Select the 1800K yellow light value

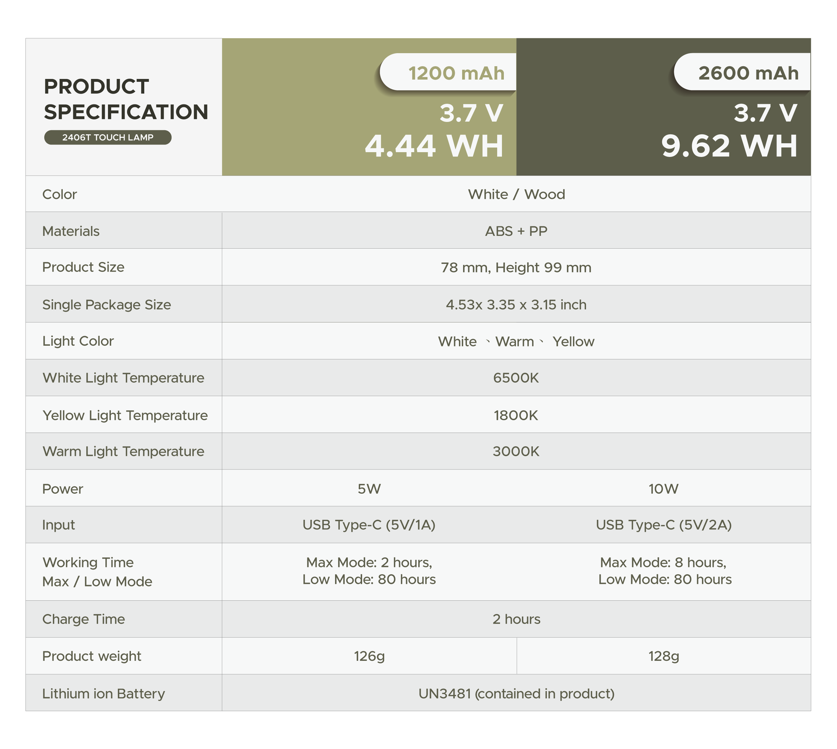click(516, 415)
